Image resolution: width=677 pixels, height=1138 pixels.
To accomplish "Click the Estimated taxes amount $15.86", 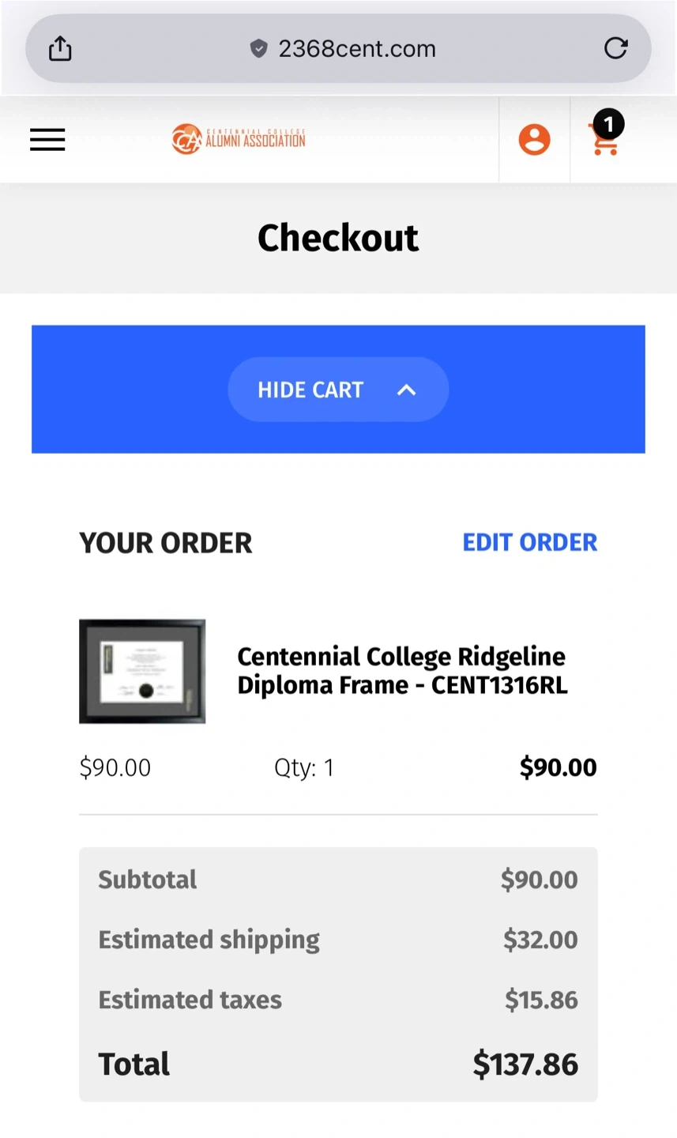I will 541,1000.
